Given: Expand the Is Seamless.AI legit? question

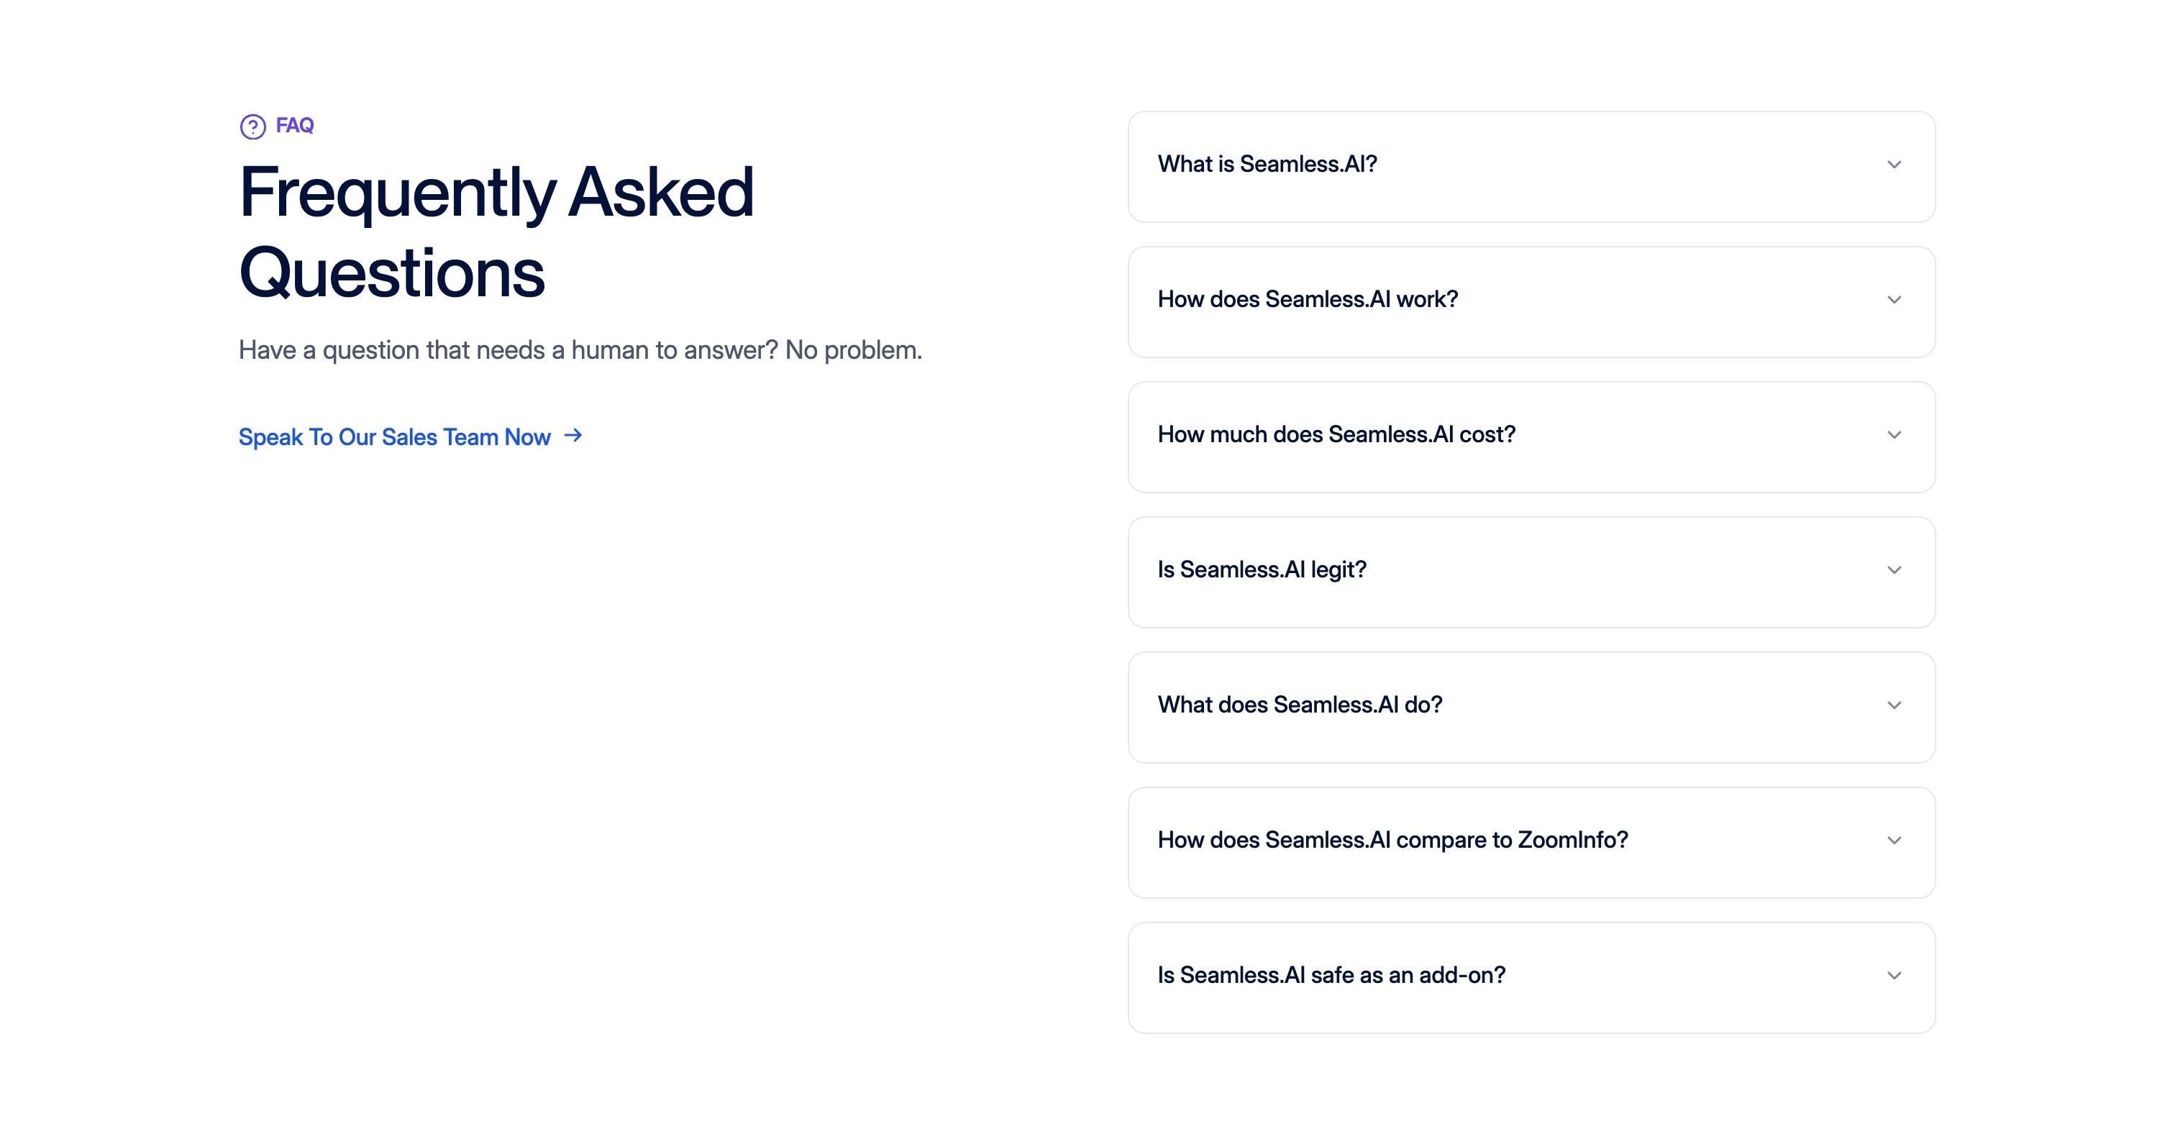Looking at the screenshot, I should point(1531,572).
